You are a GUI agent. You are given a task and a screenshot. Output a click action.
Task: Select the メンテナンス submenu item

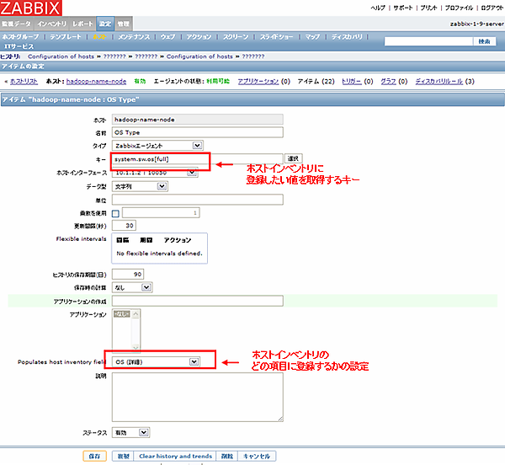(135, 38)
